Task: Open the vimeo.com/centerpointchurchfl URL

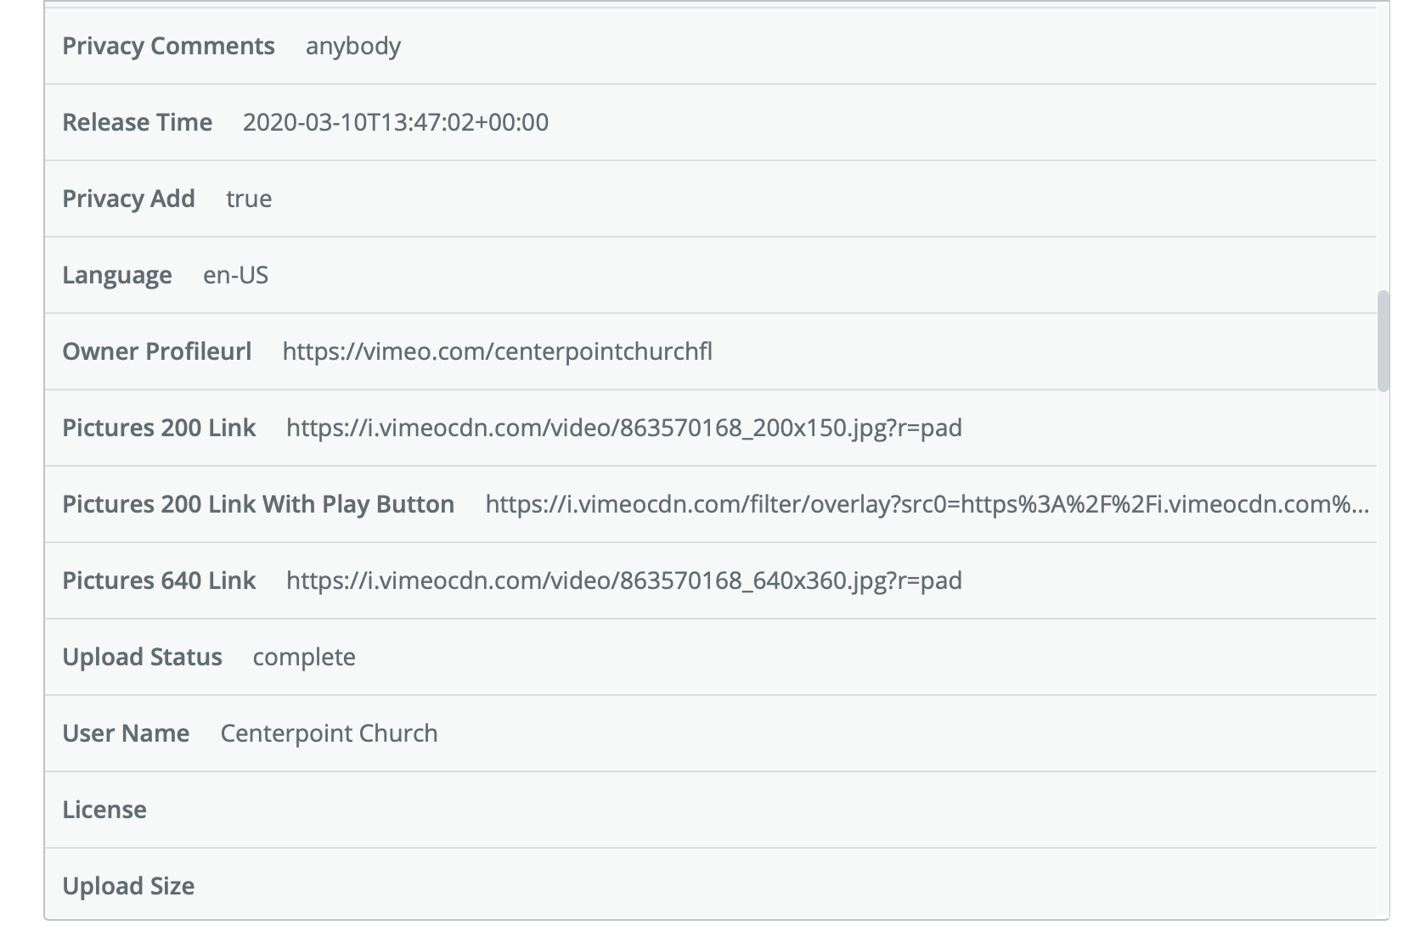Action: 498,351
